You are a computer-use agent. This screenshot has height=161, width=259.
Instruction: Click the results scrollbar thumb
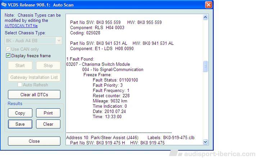pyautogui.click(x=205, y=66)
